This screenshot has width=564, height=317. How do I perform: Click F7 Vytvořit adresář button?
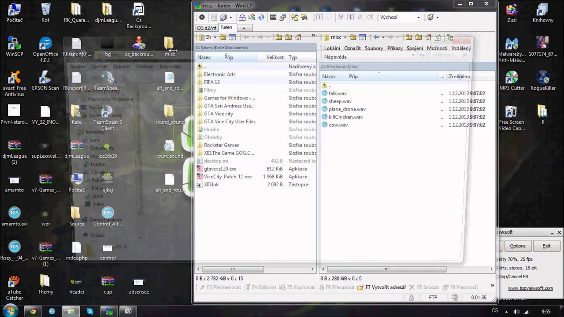tap(382, 288)
